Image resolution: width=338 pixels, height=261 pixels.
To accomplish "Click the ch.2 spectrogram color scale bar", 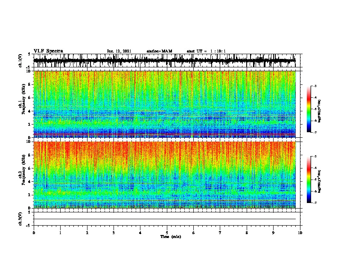I will (x=309, y=180).
